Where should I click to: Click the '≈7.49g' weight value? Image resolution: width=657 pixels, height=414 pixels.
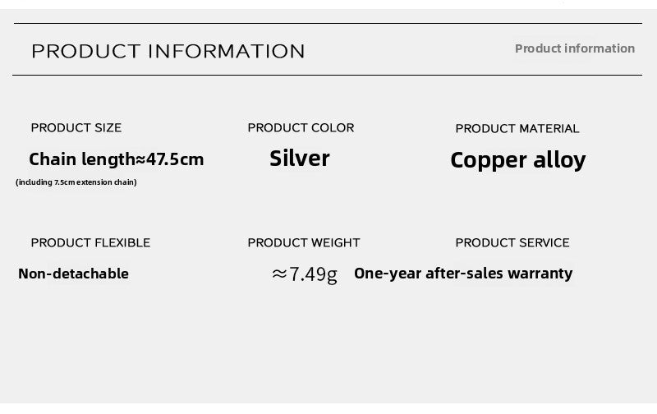[305, 274]
